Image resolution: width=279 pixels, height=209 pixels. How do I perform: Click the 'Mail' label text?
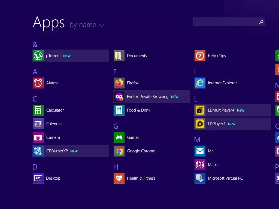(211, 151)
